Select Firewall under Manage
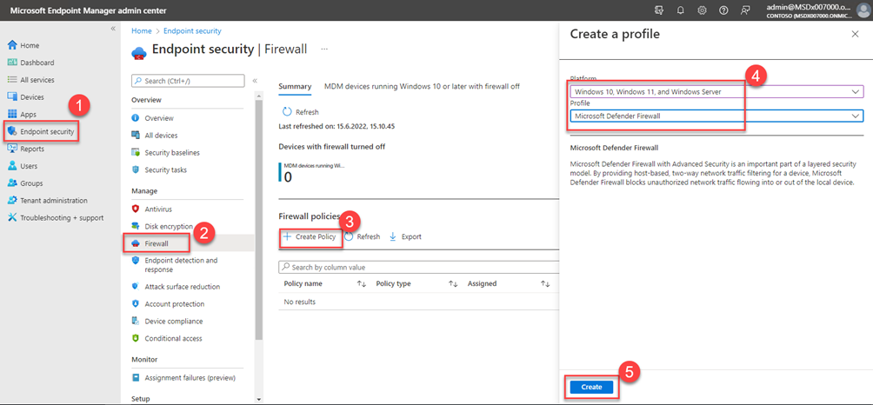The image size is (873, 405). pyautogui.click(x=157, y=243)
